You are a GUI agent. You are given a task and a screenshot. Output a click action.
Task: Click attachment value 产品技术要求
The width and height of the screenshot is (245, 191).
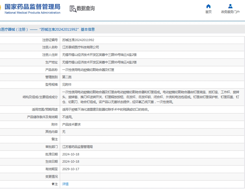[71, 124]
